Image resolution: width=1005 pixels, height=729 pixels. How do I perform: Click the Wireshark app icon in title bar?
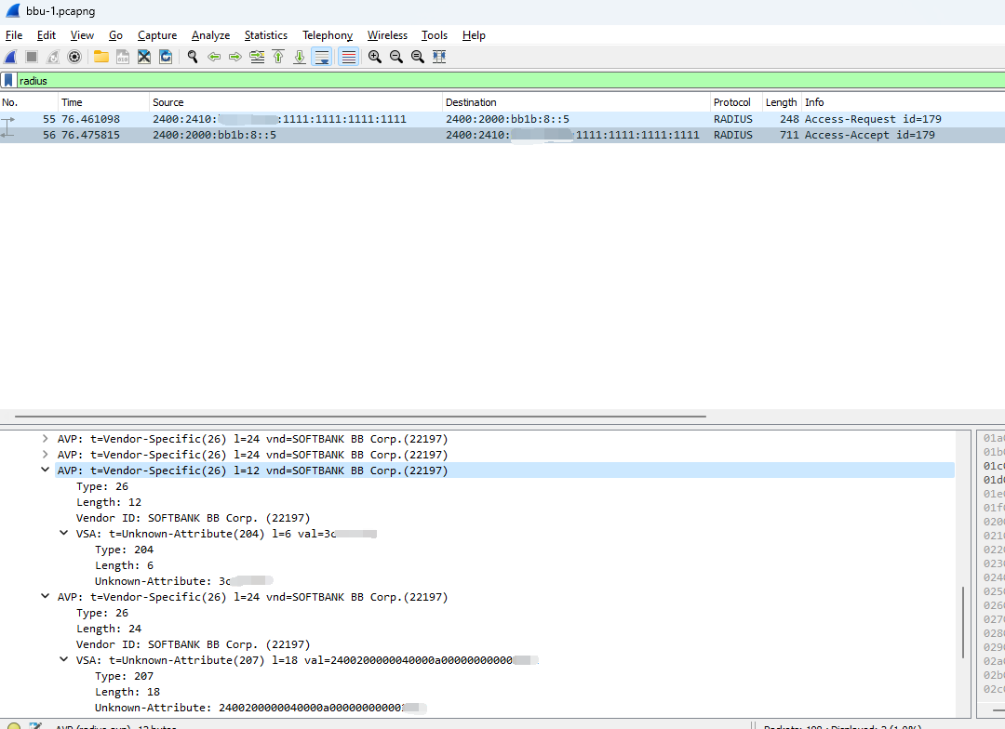[12, 11]
